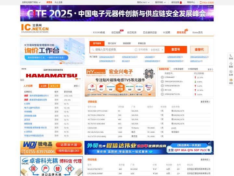The width and height of the screenshot is (234, 176).
Task: Open the 帮助中心 link
Action: coord(191,2)
